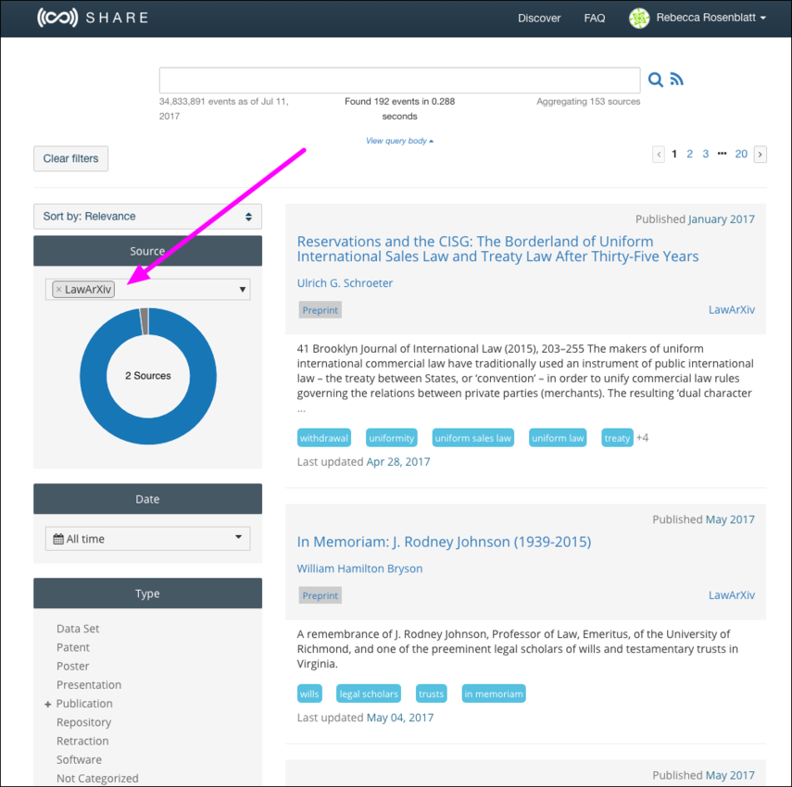Click the Source panel header
Viewport: 792px width, 787px height.
pos(147,251)
